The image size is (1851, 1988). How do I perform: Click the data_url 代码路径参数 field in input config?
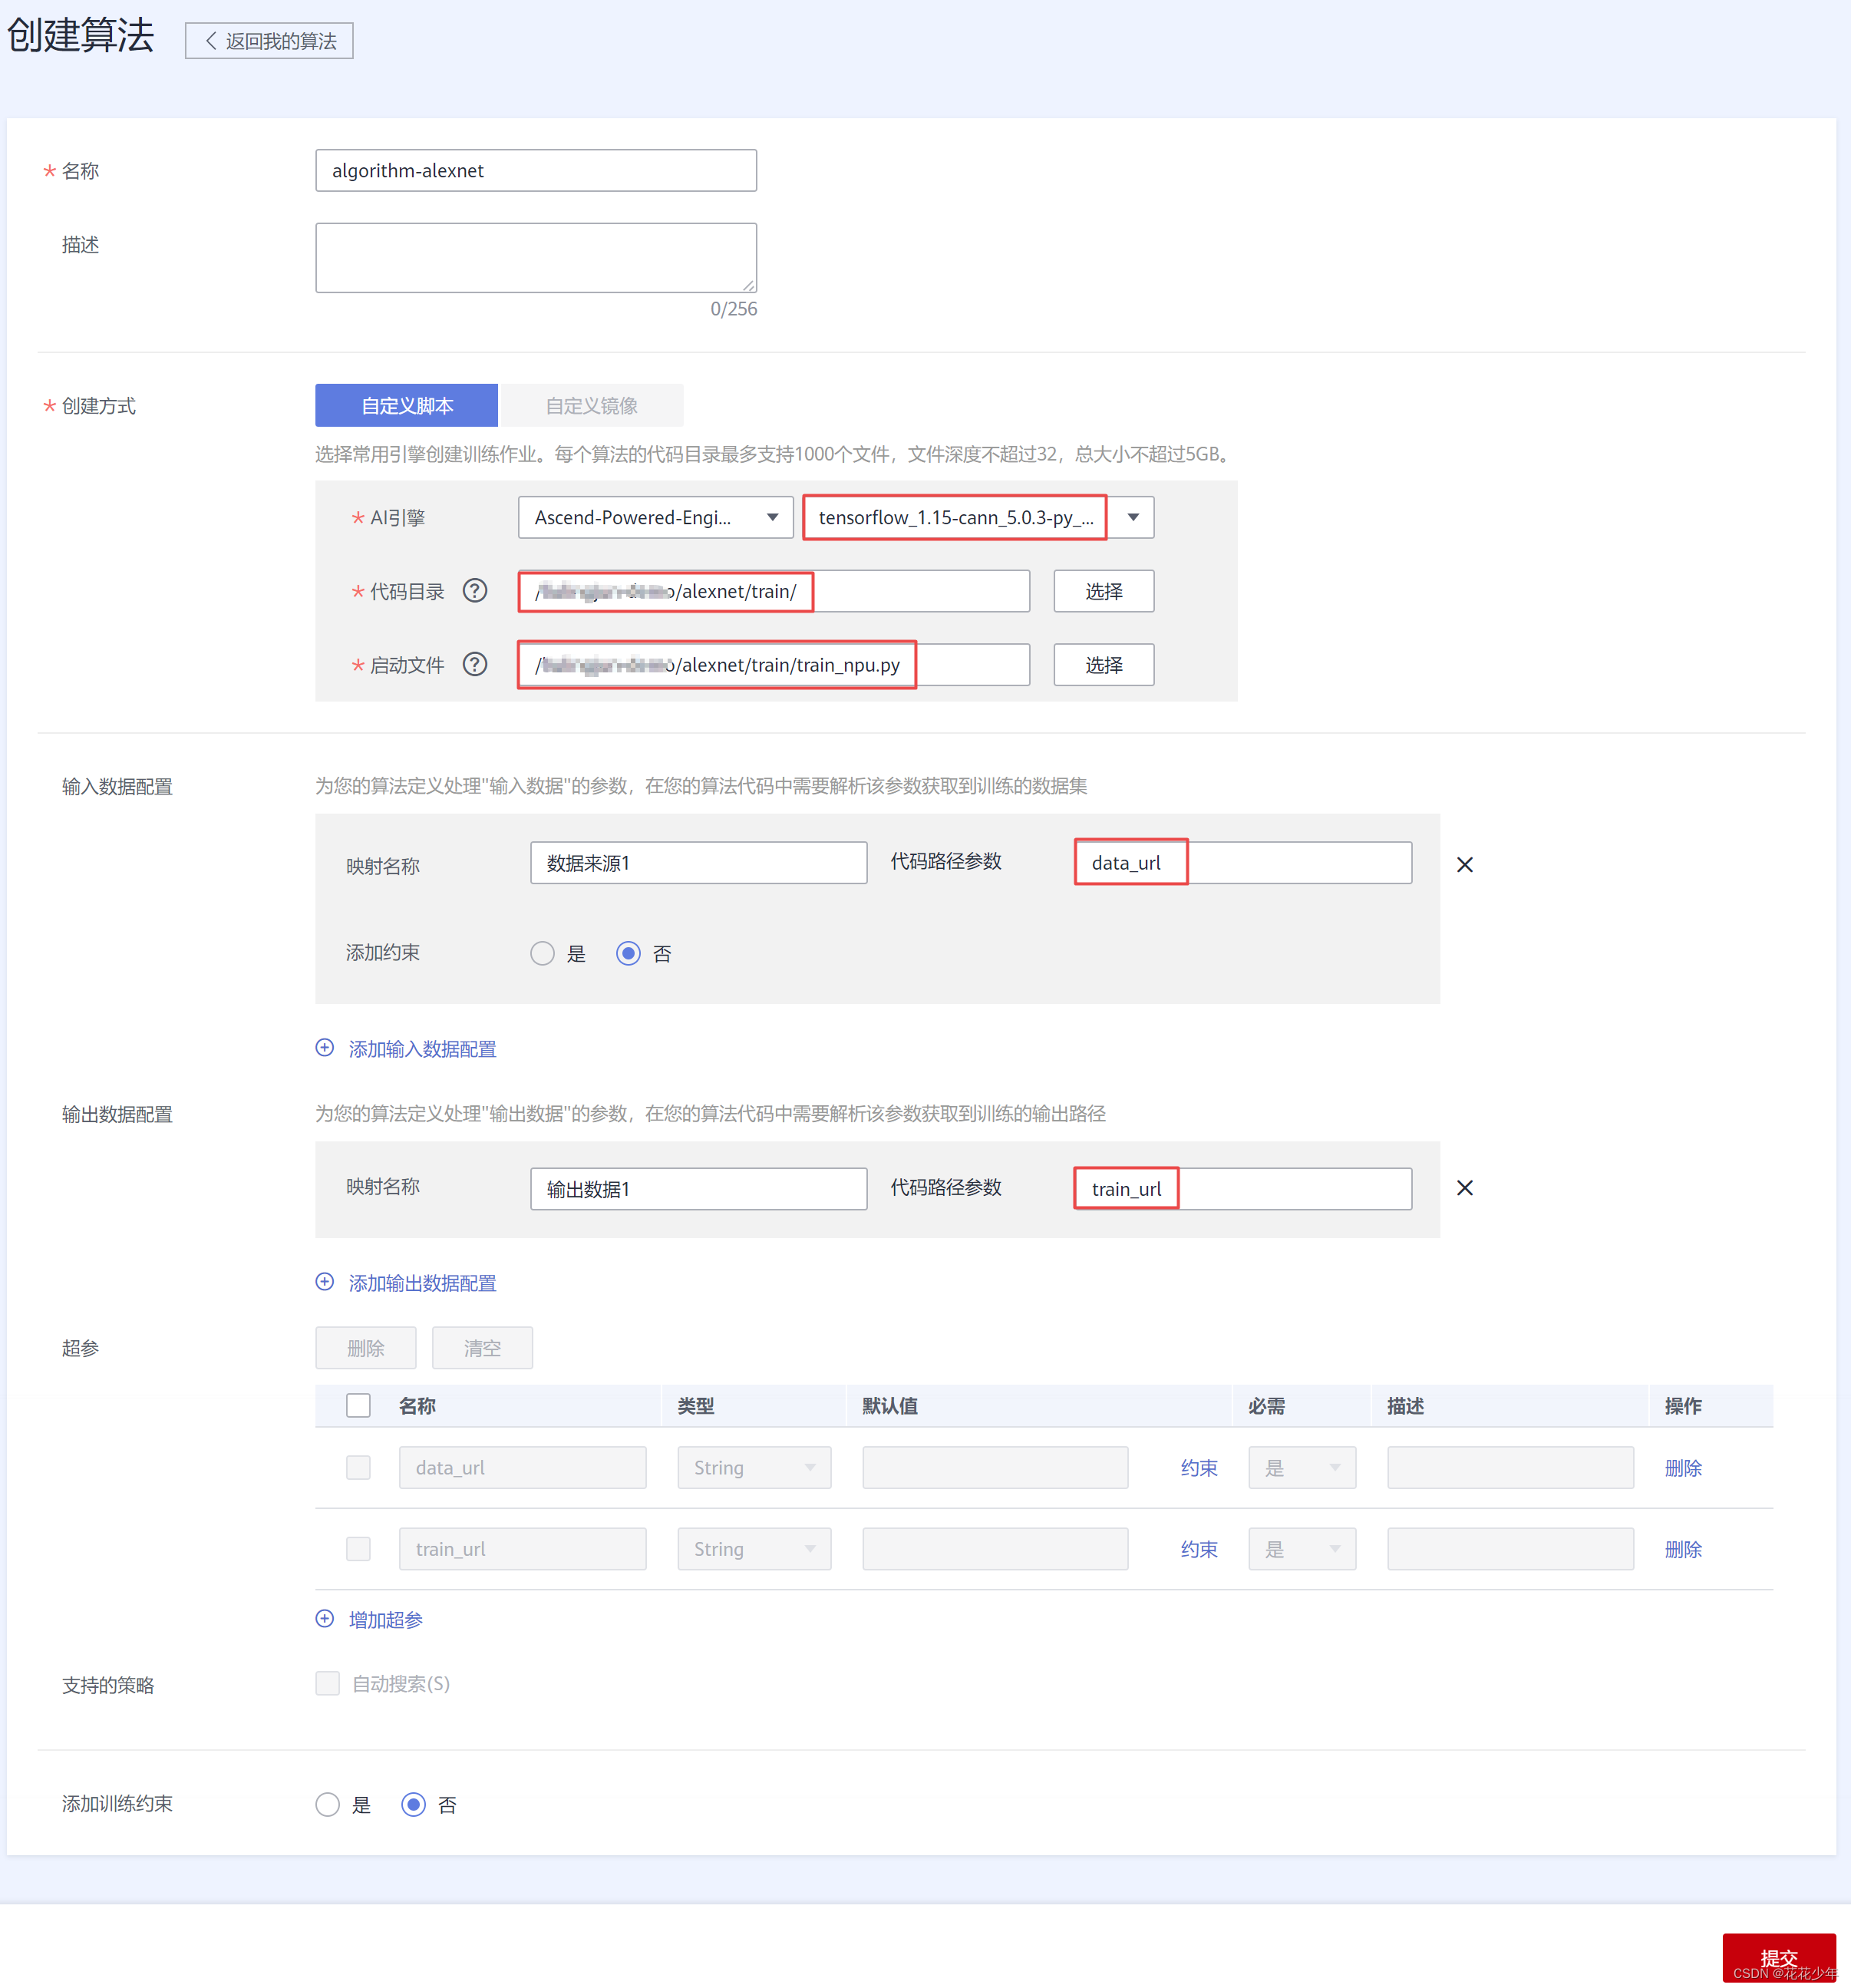click(1243, 863)
